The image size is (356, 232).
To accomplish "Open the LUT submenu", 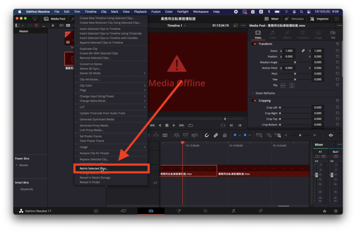I will pos(111,107).
